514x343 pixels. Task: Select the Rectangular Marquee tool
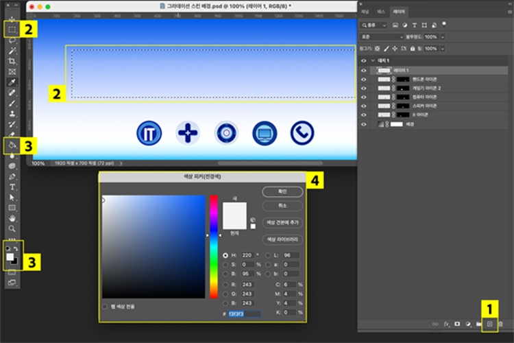click(x=12, y=29)
